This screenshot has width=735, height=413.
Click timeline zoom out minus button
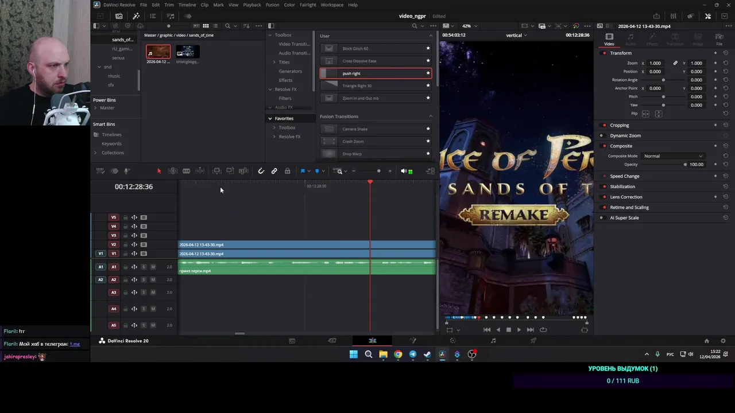(x=353, y=171)
